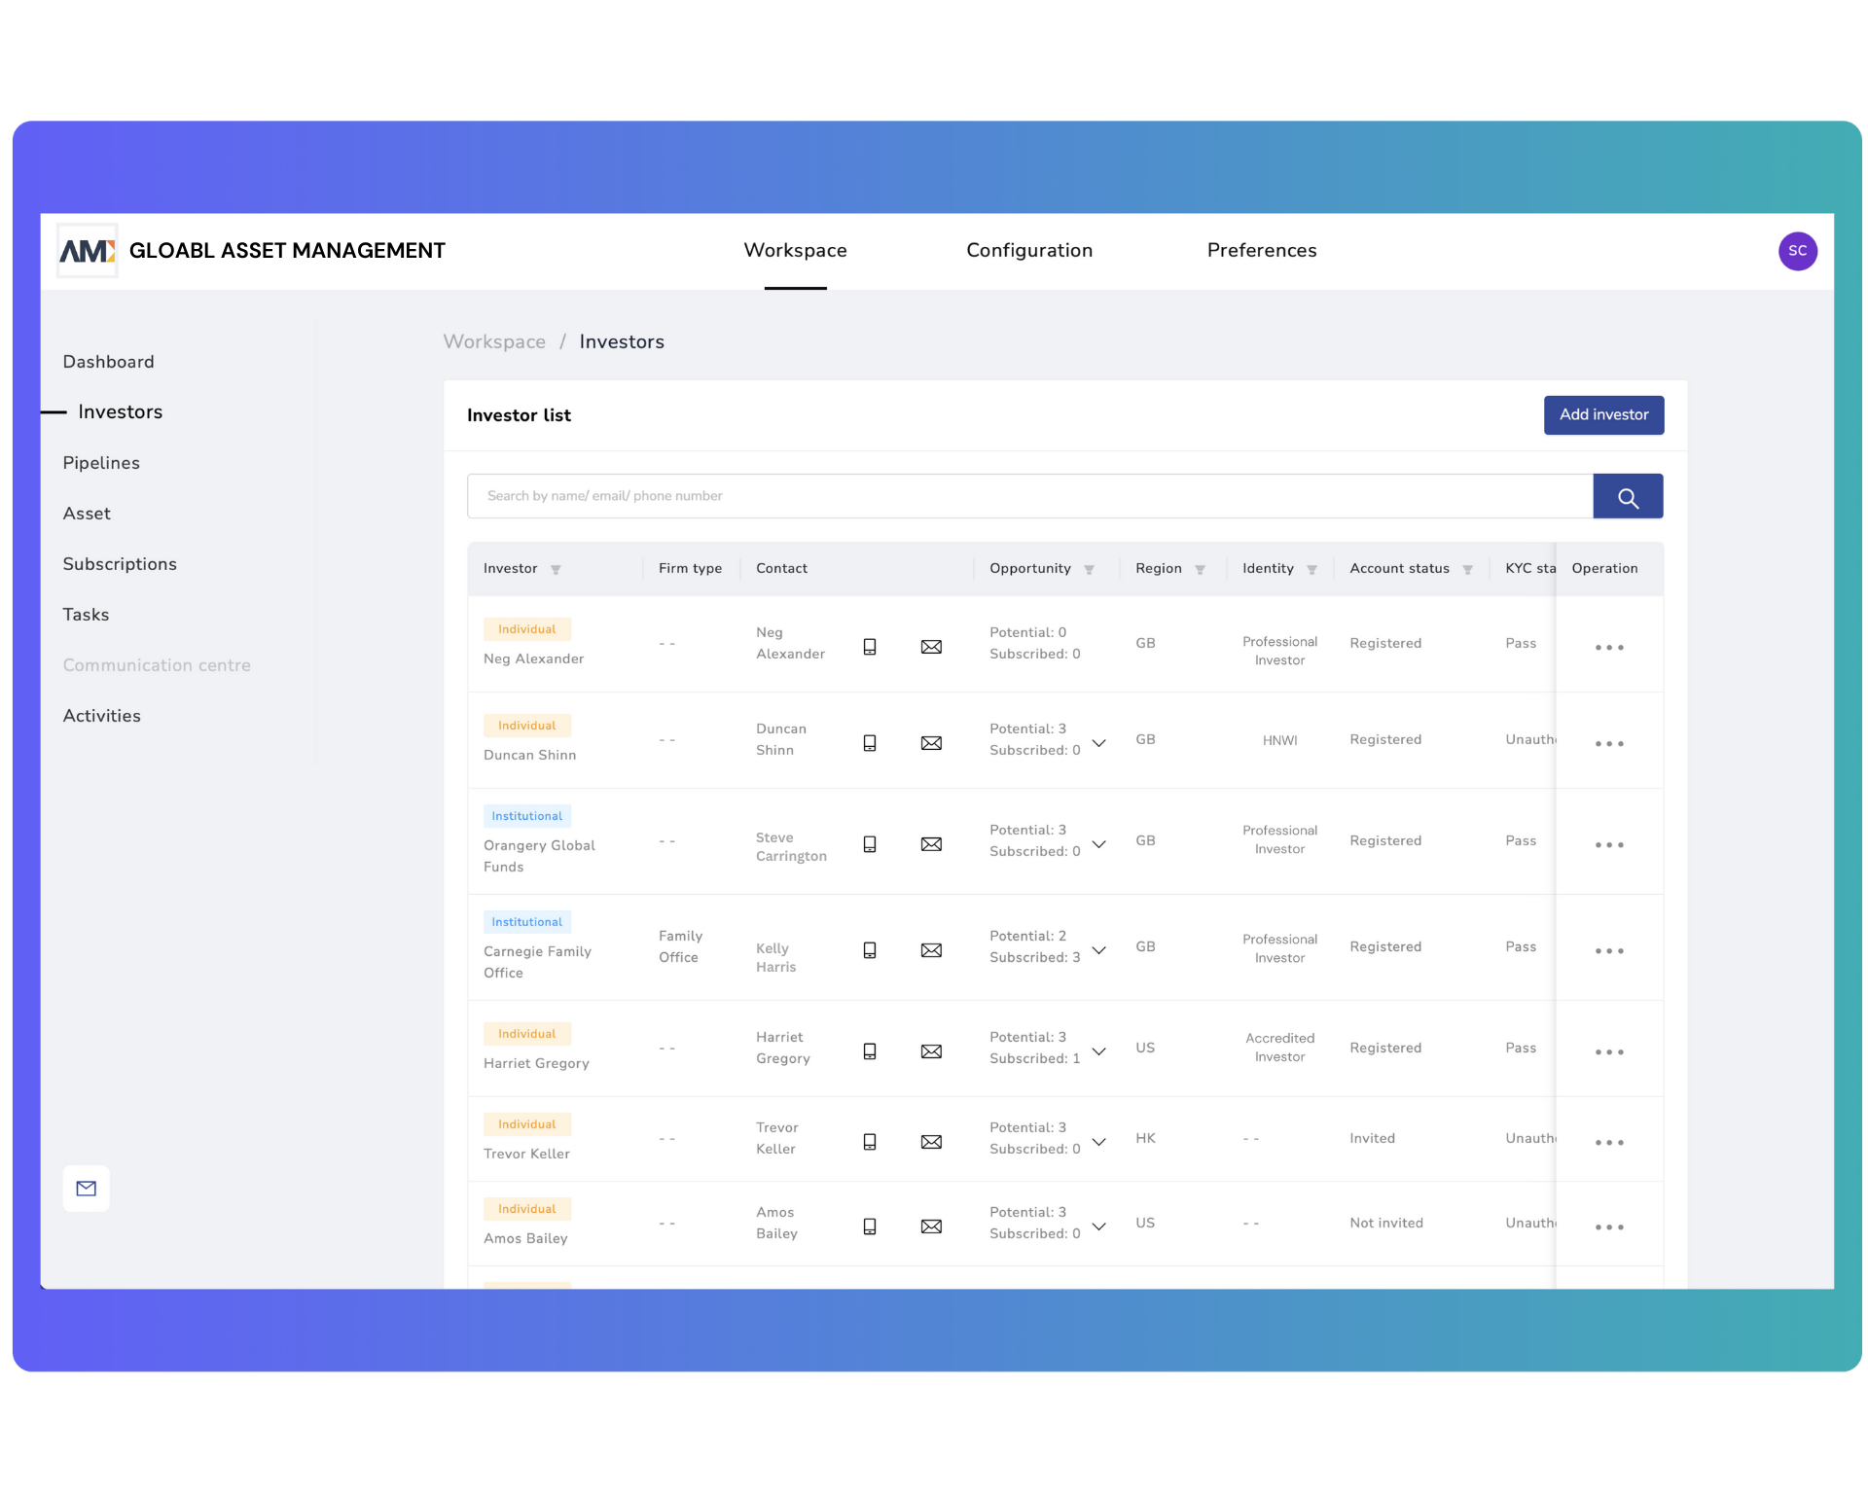This screenshot has width=1868, height=1494.
Task: Click investor name Trevor Keller
Action: (x=526, y=1154)
